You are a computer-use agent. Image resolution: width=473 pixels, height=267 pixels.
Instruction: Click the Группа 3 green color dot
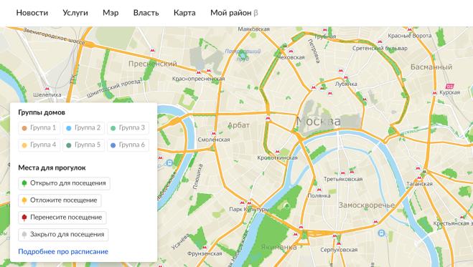click(x=113, y=128)
